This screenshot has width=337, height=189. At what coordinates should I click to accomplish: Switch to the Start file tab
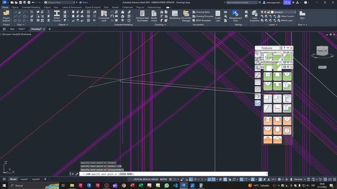(12, 29)
